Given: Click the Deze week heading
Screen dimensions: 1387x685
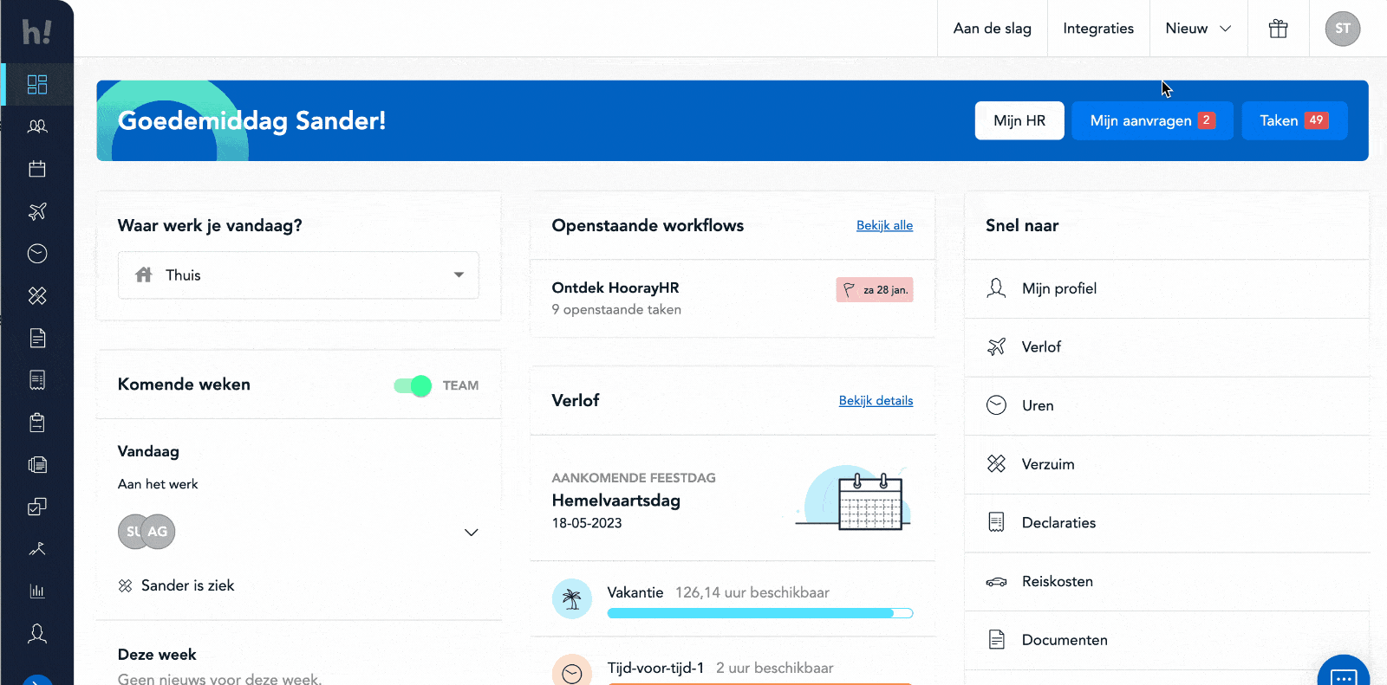Looking at the screenshot, I should pyautogui.click(x=157, y=655).
